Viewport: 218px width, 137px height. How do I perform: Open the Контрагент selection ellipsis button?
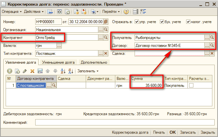click(101, 38)
